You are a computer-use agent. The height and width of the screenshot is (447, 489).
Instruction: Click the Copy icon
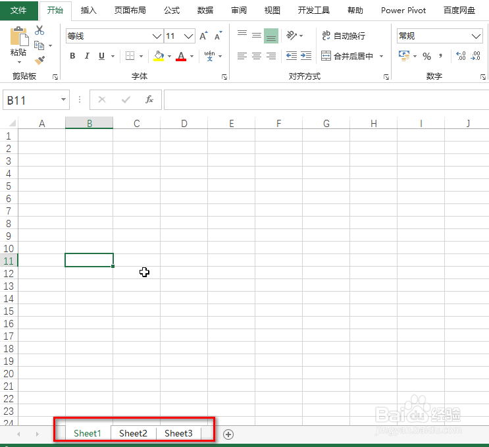[39, 45]
